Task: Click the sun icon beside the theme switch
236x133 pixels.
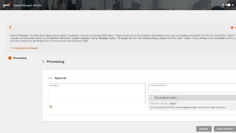Action: point(233,5)
